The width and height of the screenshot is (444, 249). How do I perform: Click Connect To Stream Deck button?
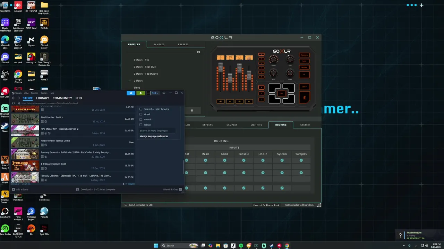point(266,205)
